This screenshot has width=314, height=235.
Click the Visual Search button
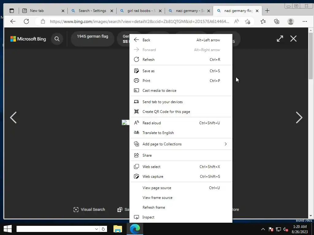[x=89, y=209]
